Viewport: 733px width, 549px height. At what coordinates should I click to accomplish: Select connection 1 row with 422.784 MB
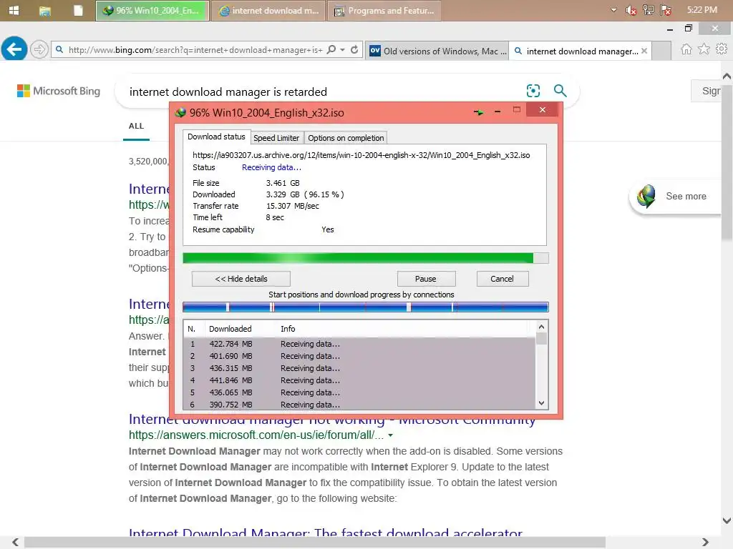(359, 344)
